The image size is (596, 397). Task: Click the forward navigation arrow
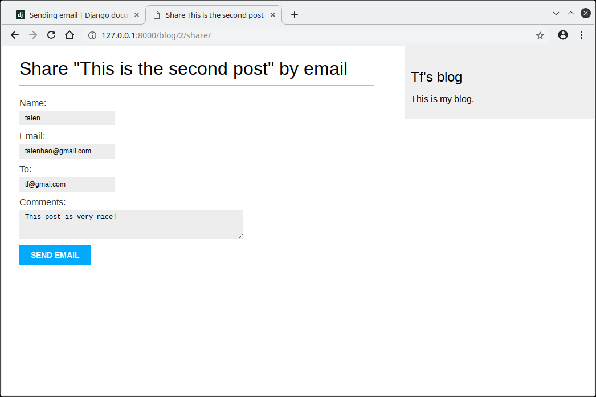33,35
